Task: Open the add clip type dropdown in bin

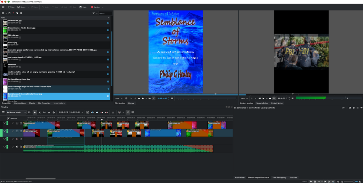Action: click(x=6, y=13)
